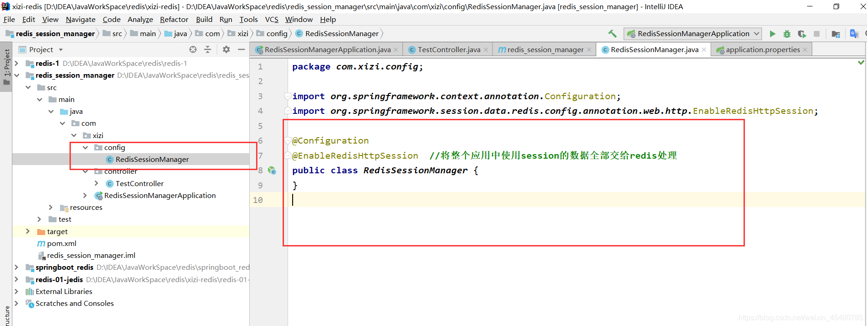Click Run with Coverage icon

(802, 34)
